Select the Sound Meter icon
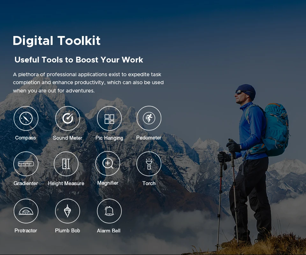This screenshot has width=306, height=255. click(x=68, y=119)
